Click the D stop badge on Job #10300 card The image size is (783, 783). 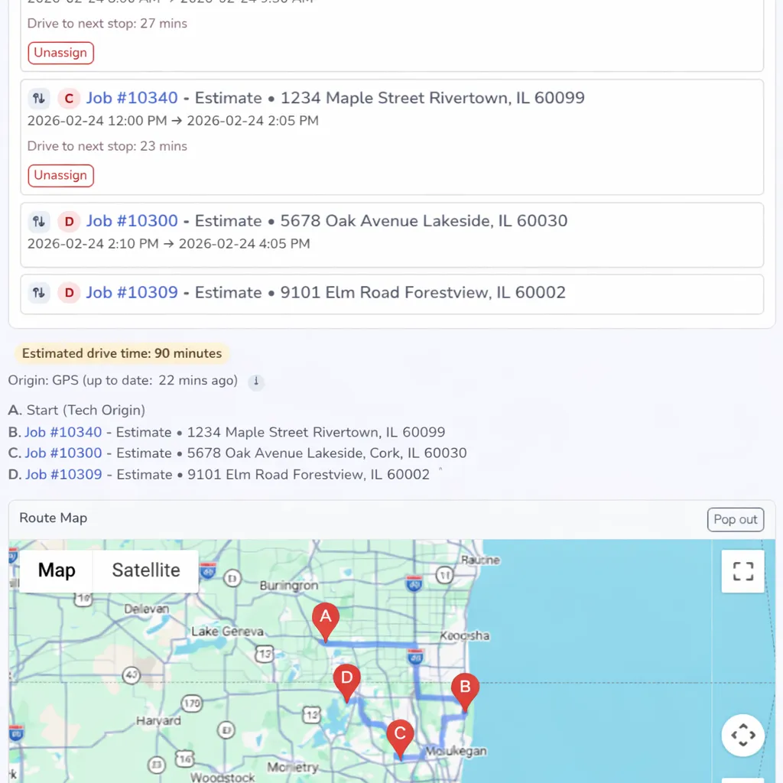(x=69, y=221)
